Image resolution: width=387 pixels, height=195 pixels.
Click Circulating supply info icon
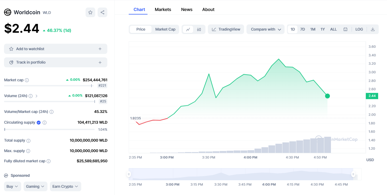45,123
